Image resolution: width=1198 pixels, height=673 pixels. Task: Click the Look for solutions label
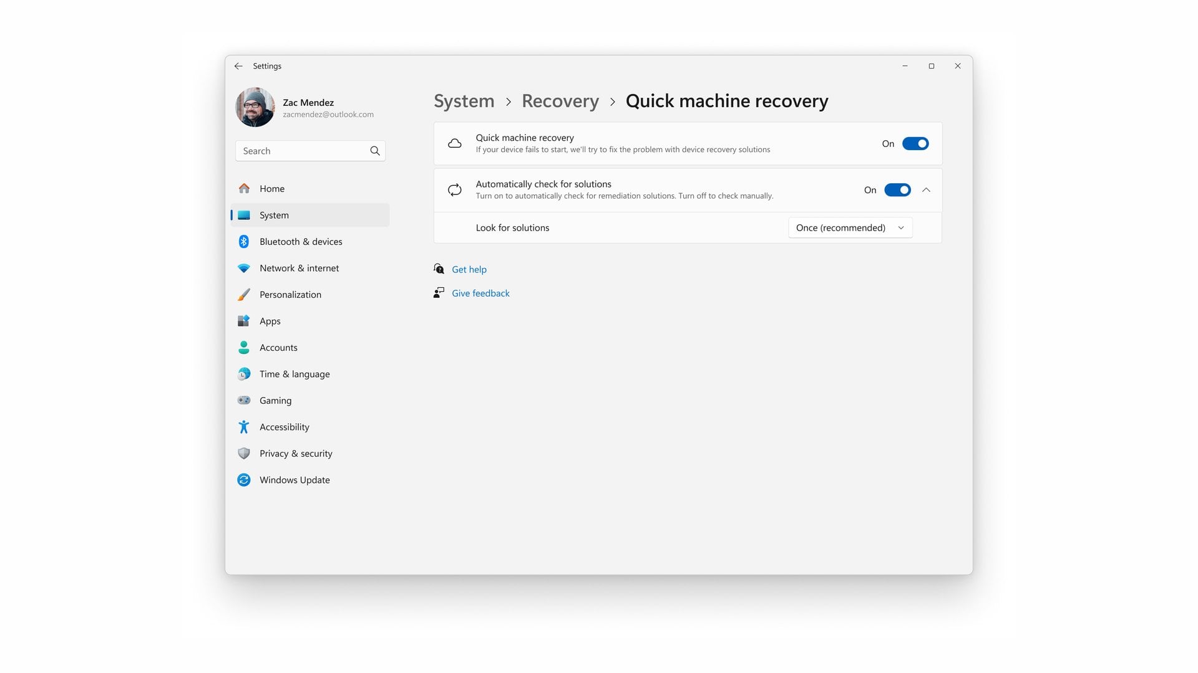tap(512, 227)
